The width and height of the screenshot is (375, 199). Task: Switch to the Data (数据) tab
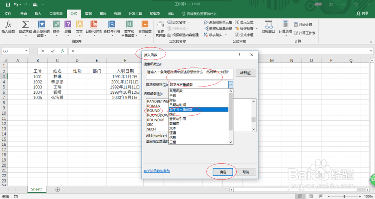[x=88, y=13]
